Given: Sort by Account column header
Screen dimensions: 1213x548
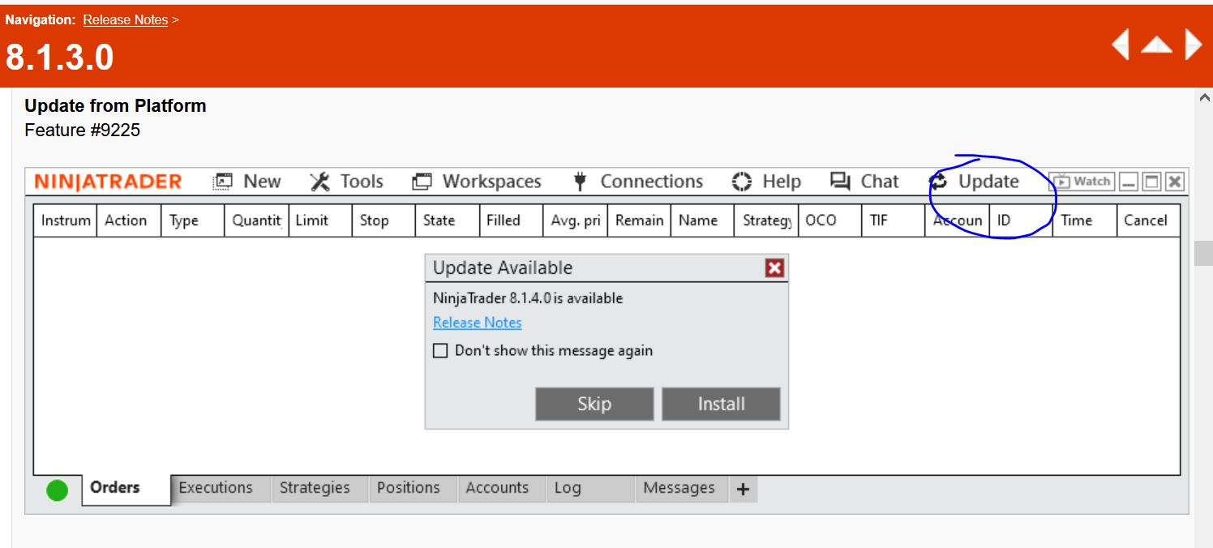Looking at the screenshot, I should click(x=957, y=220).
